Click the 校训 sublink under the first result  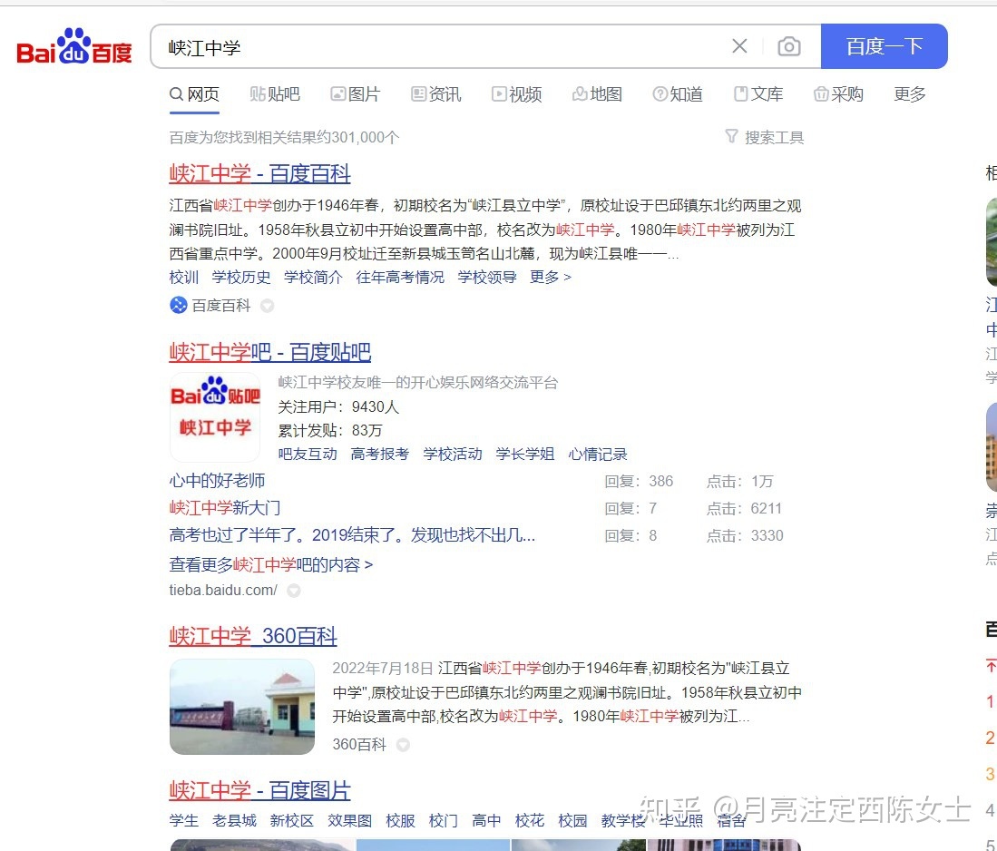183,277
